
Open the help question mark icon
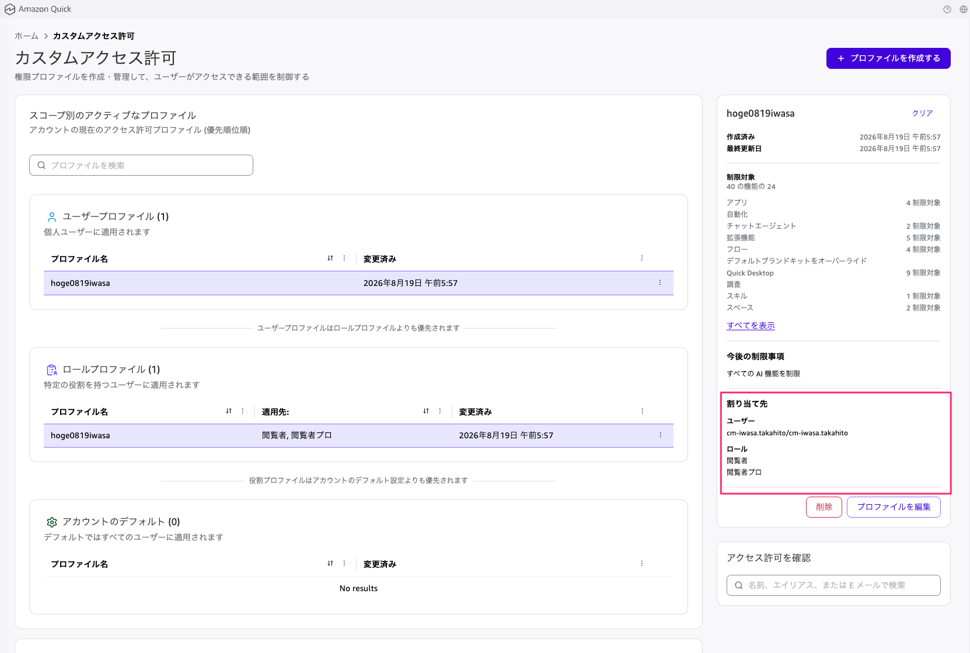point(947,9)
